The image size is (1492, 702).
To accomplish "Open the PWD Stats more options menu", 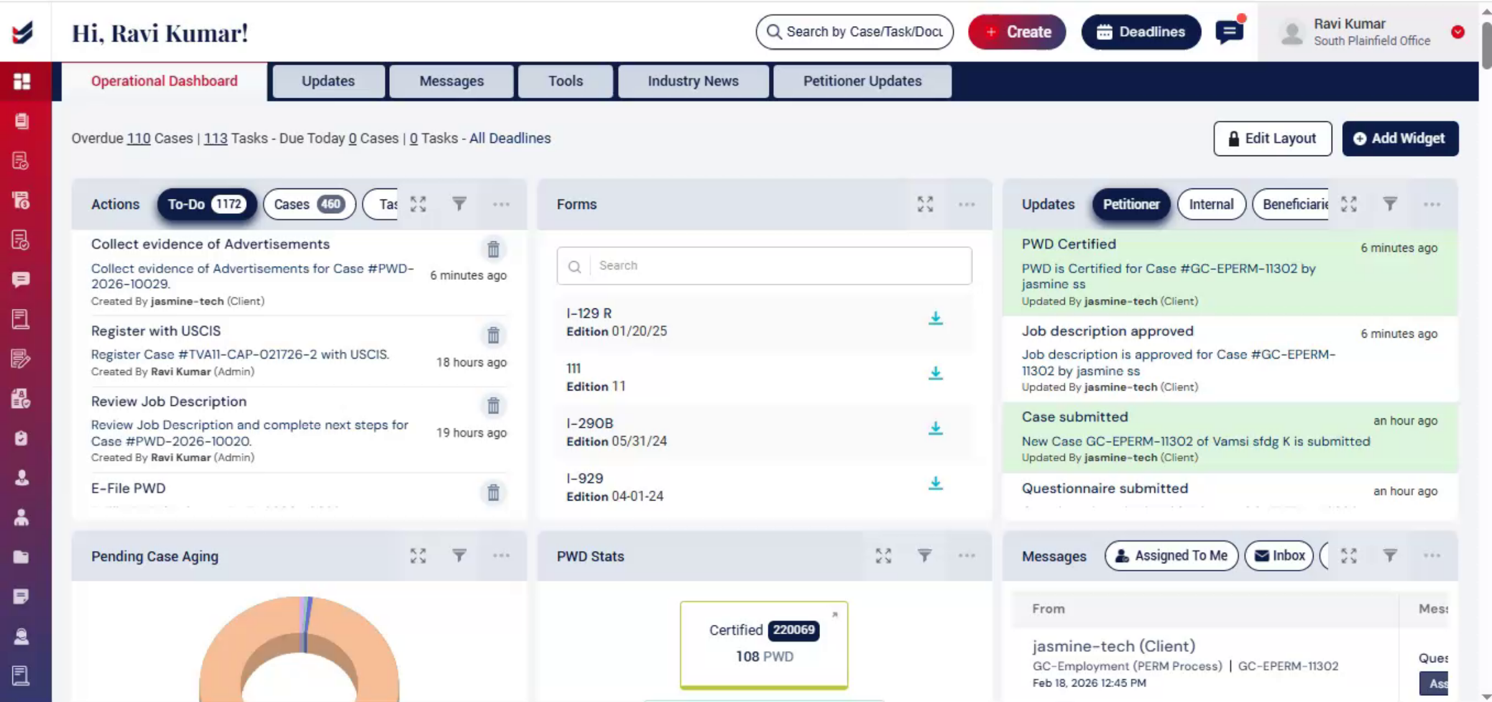I will point(967,555).
